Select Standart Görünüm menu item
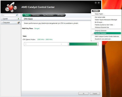The width and height of the screenshot is (122, 97). 108,33
